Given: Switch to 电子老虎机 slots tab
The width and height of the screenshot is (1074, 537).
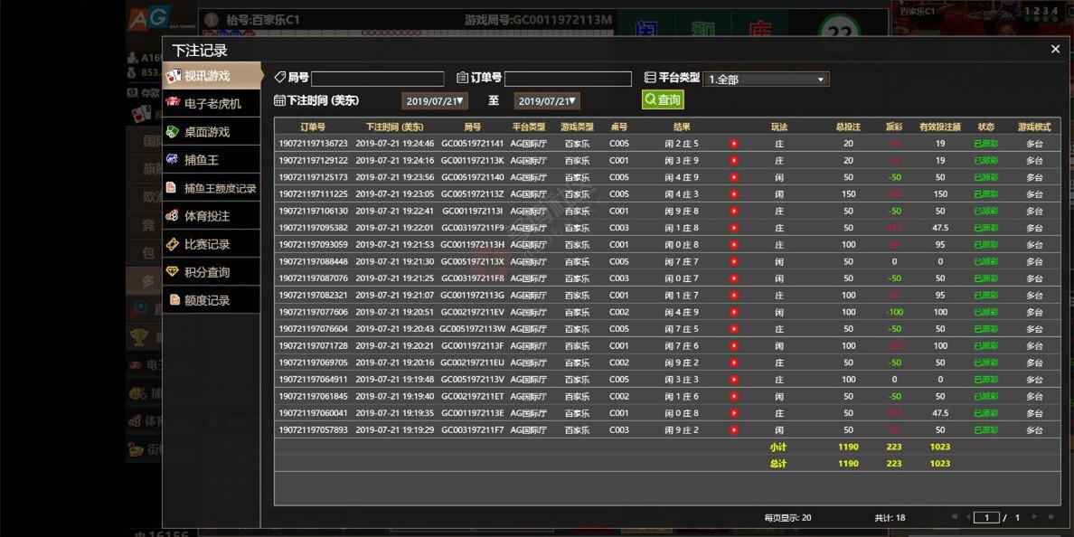Looking at the screenshot, I should point(212,103).
